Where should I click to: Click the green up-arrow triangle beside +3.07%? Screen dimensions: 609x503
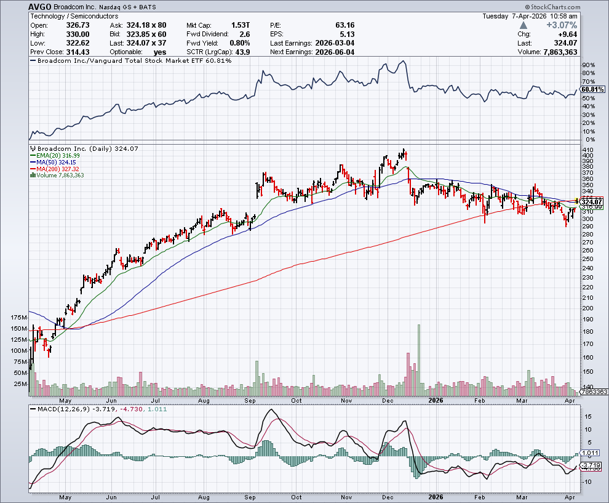pos(523,25)
